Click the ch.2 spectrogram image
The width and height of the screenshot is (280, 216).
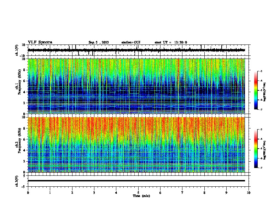(x=136, y=145)
